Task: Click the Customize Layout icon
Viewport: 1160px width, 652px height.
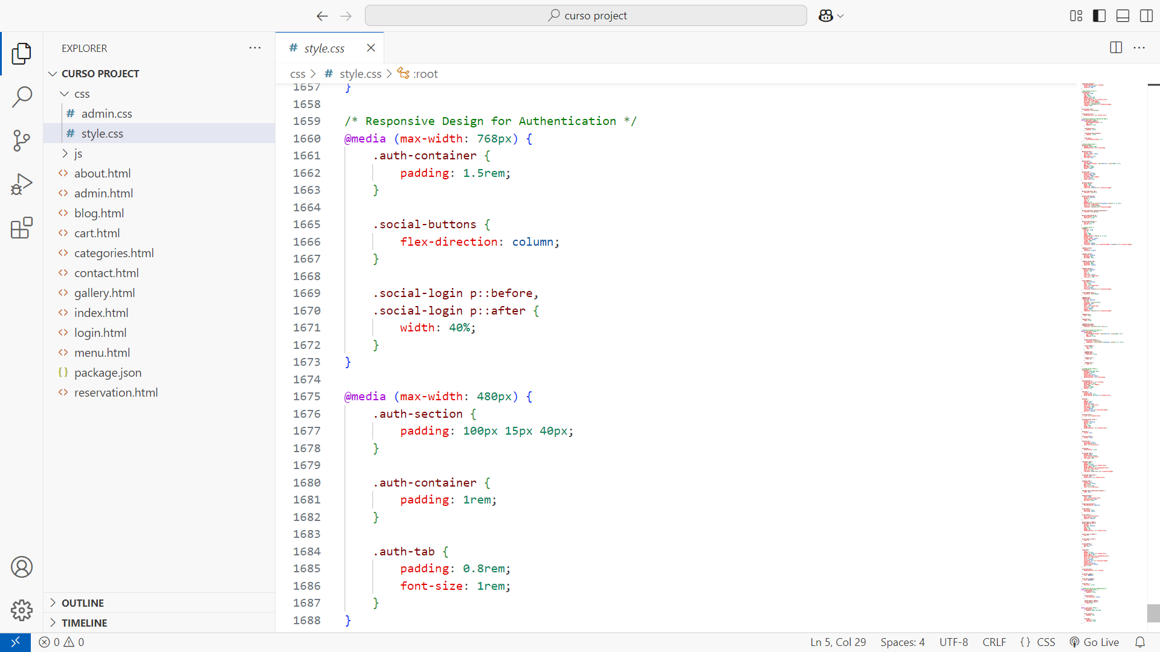Action: (x=1076, y=16)
